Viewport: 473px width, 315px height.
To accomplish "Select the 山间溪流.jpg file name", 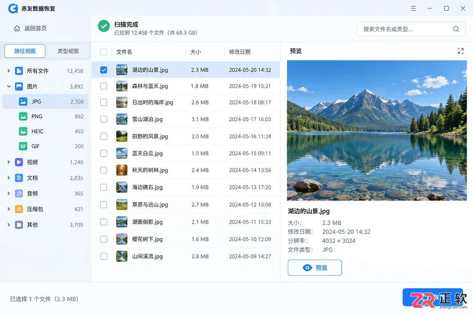I will (147, 256).
